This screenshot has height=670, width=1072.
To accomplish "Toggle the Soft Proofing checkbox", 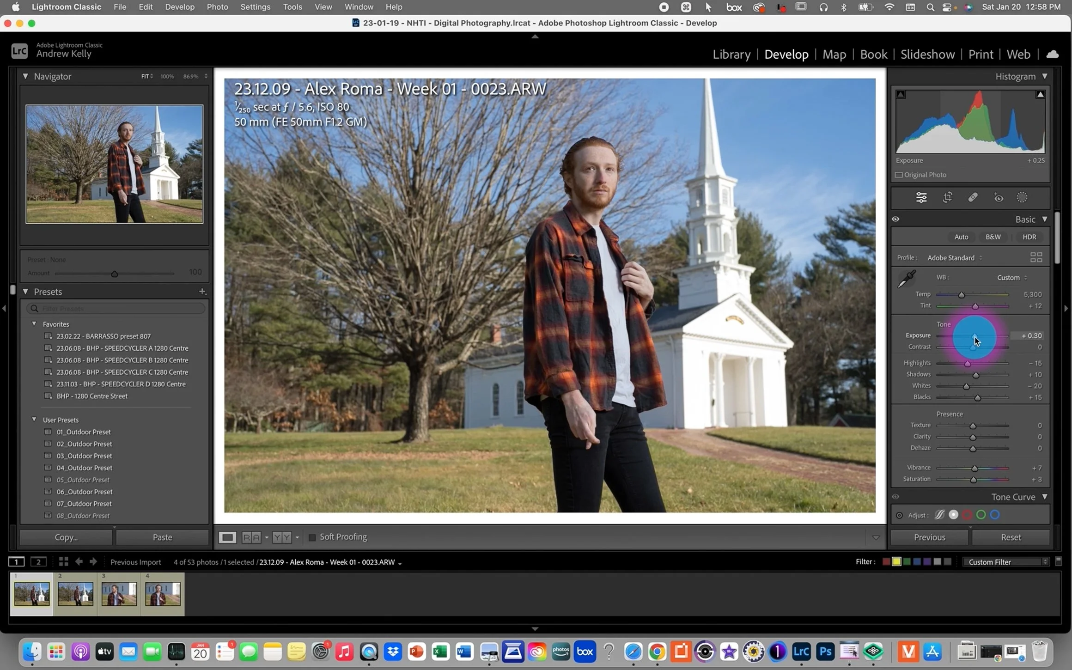I will 312,537.
